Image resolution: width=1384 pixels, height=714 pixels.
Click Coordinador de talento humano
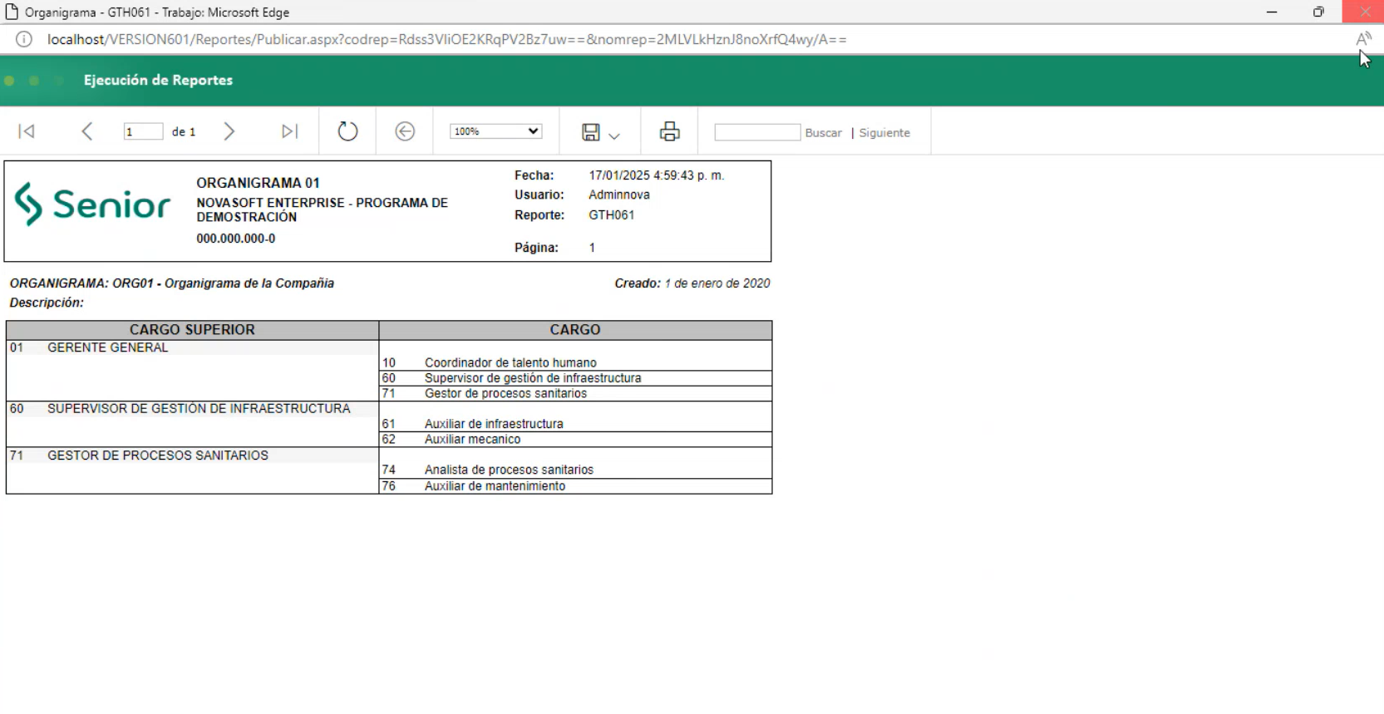510,362
